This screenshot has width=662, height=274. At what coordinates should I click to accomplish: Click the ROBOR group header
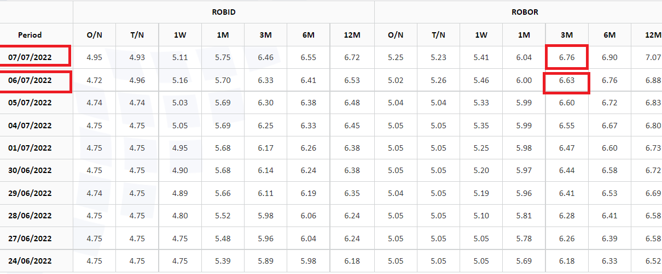[524, 11]
